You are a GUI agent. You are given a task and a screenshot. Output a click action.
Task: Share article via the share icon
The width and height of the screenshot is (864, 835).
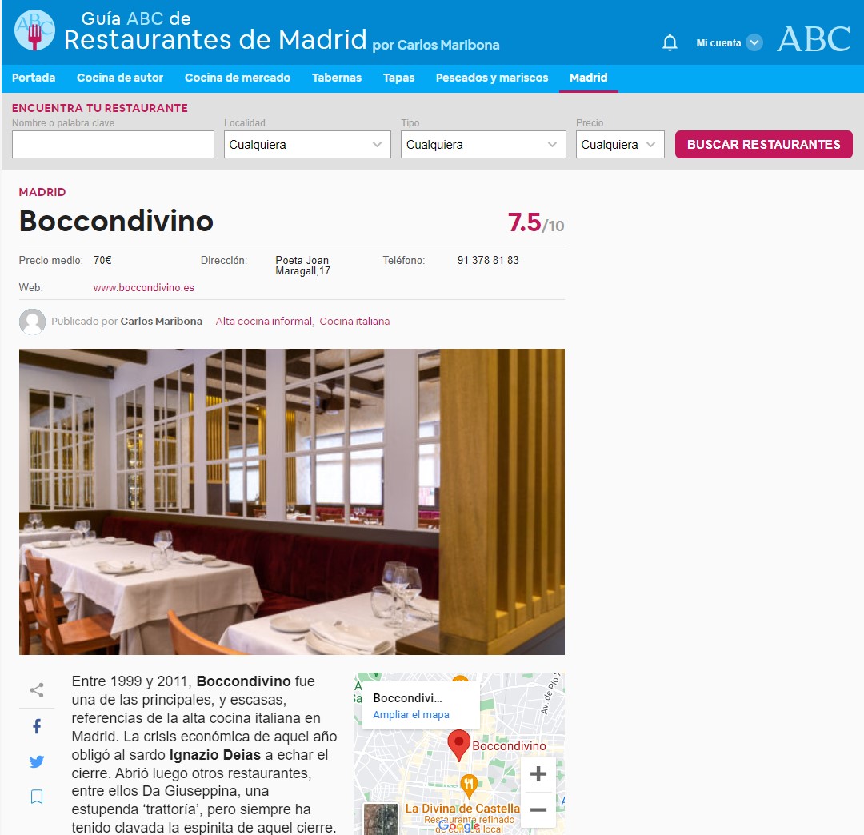point(37,690)
